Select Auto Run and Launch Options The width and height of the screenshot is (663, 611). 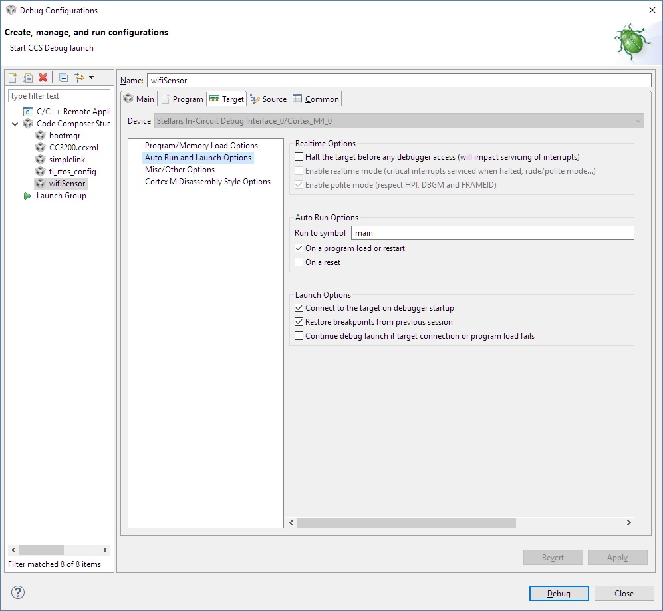click(x=198, y=157)
